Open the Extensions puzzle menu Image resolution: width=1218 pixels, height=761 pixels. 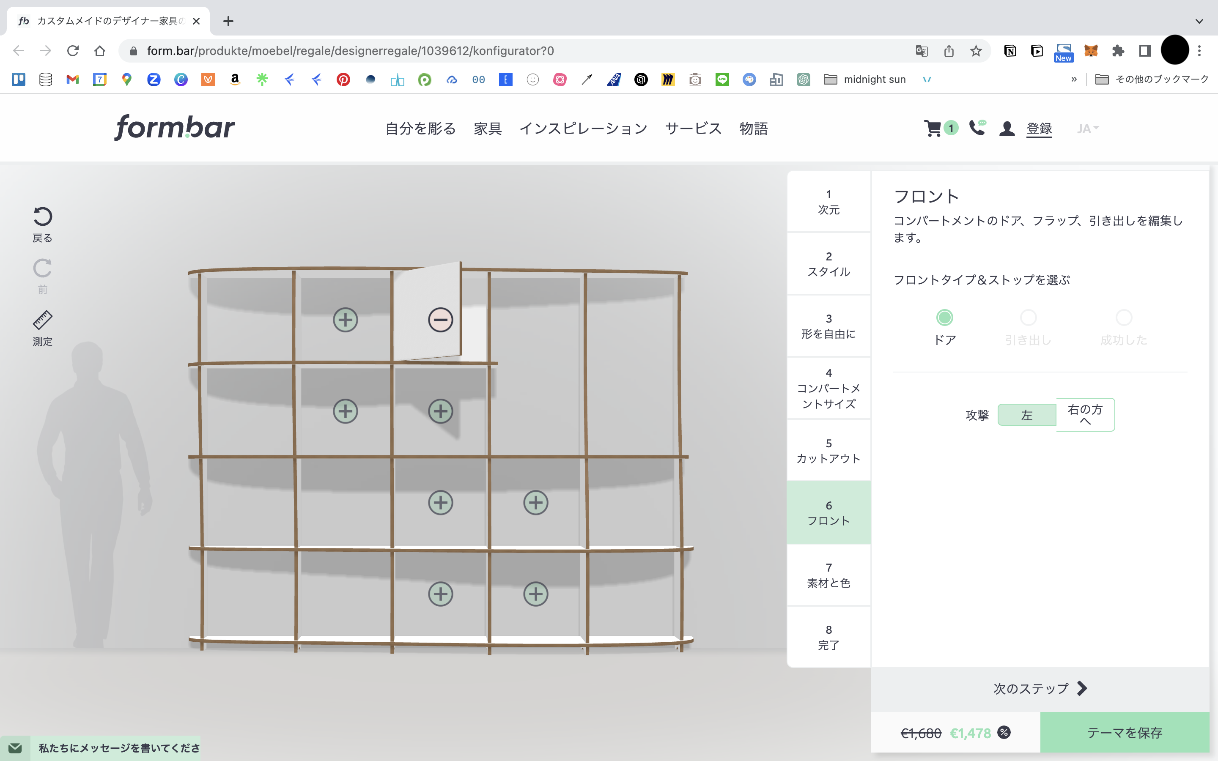(x=1118, y=51)
